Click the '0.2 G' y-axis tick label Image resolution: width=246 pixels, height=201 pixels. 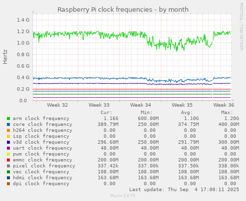click(x=23, y=89)
